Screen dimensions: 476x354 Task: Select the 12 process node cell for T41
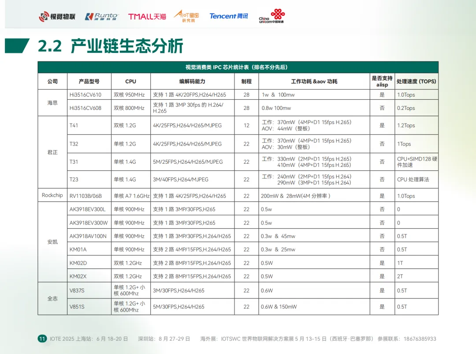pyautogui.click(x=246, y=125)
